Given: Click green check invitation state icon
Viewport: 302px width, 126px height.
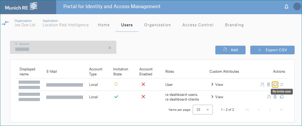Looking at the screenshot, I should pos(116,97).
